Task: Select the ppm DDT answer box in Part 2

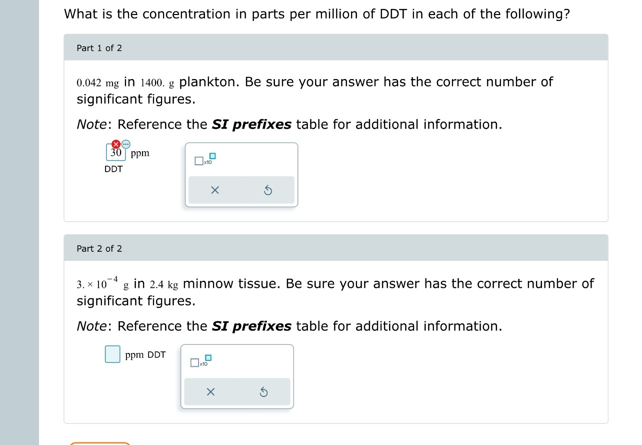Action: (112, 354)
